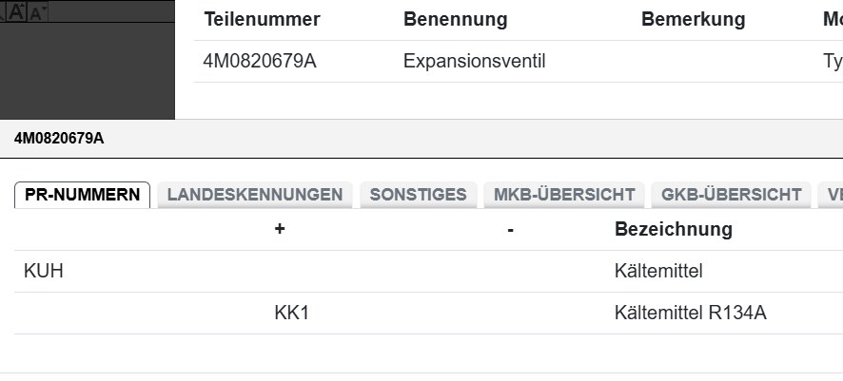Click the KK1 PR number cell

pyautogui.click(x=291, y=314)
